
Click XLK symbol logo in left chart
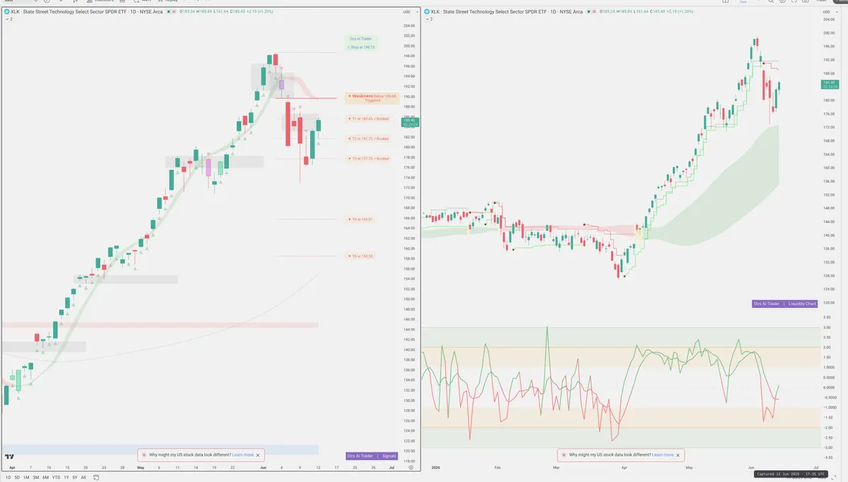(6, 12)
